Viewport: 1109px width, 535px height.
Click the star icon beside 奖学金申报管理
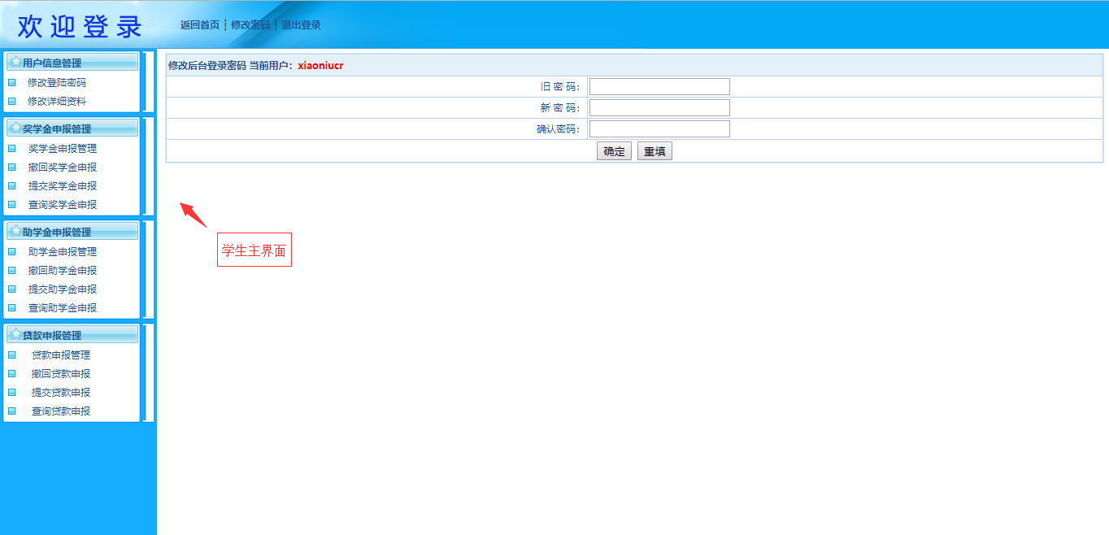coord(15,128)
